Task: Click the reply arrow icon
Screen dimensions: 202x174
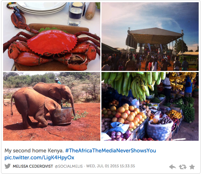Action: [173, 167]
